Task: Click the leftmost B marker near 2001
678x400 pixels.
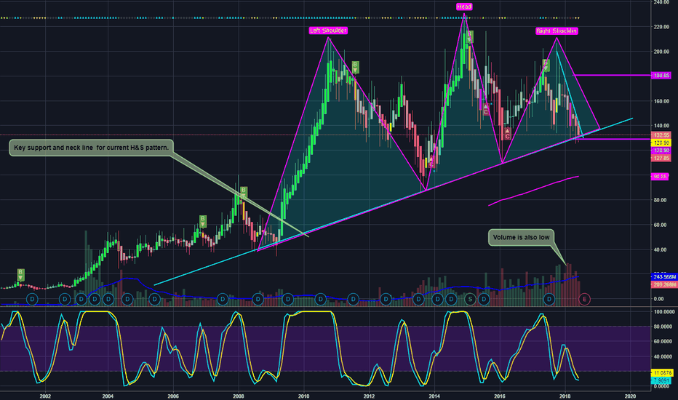Action: [20, 275]
